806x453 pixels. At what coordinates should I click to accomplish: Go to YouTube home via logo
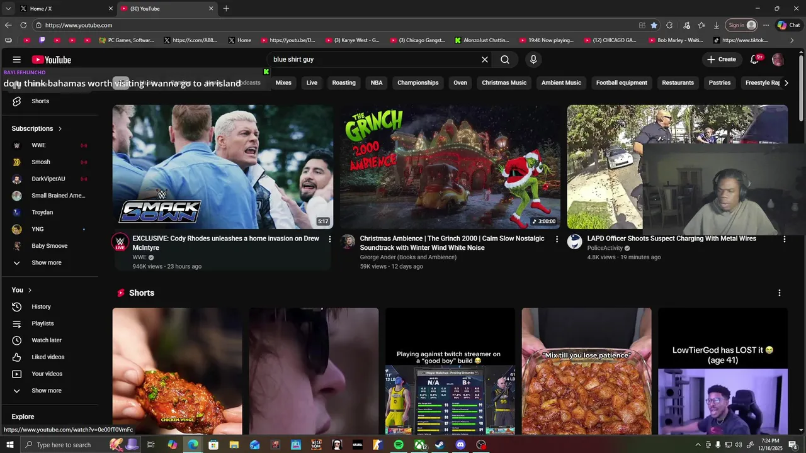coord(52,60)
